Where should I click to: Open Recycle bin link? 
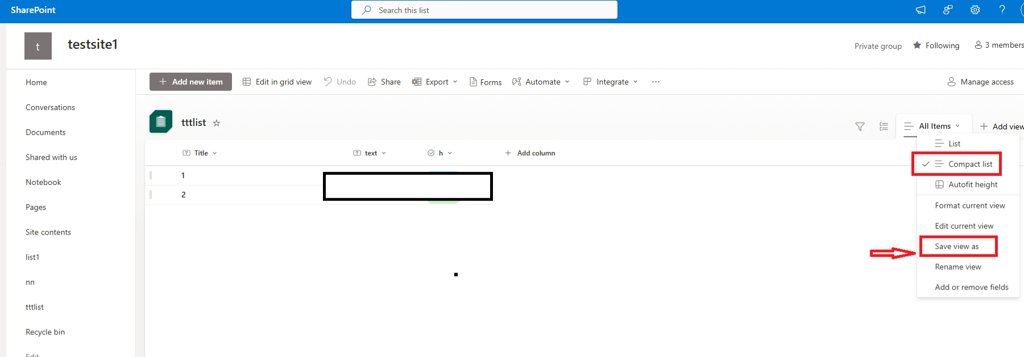(x=45, y=332)
